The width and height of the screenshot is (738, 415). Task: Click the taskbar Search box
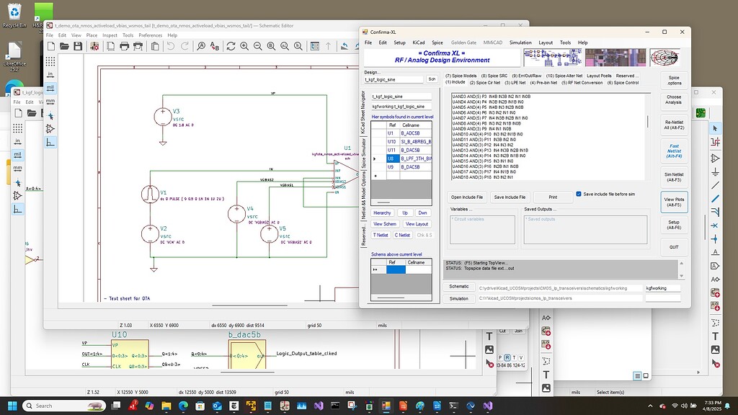64,406
